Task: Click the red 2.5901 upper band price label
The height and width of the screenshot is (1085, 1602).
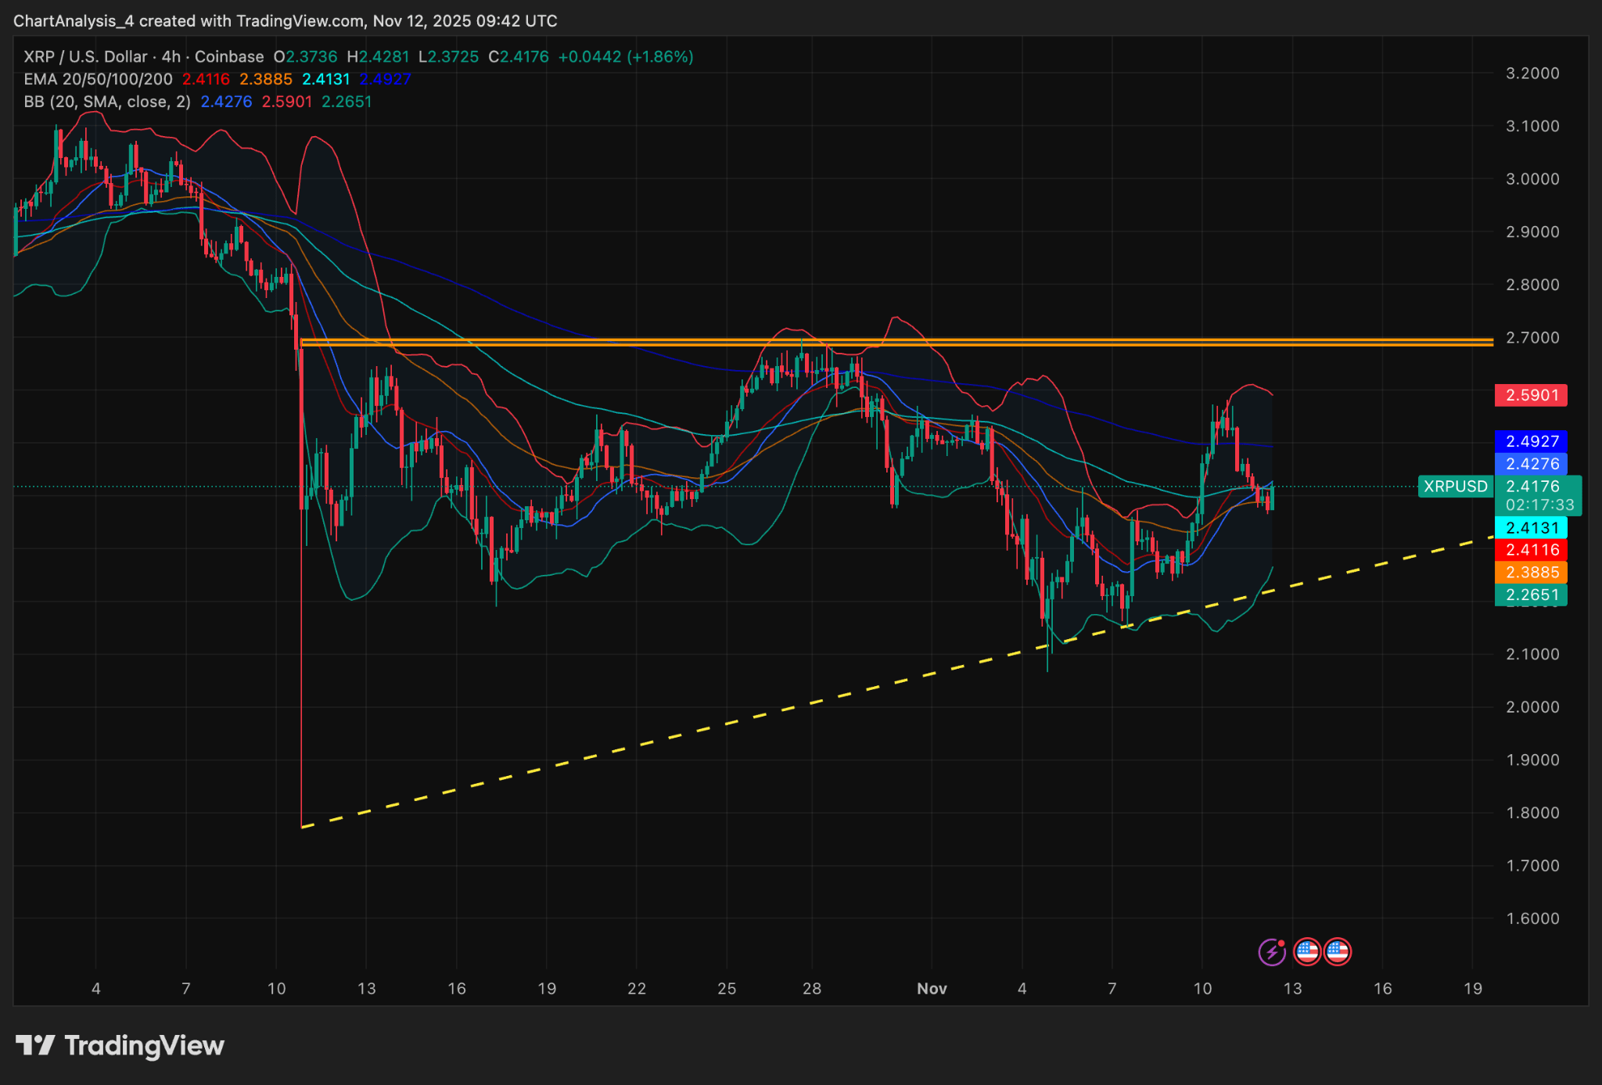Action: [x=1532, y=395]
